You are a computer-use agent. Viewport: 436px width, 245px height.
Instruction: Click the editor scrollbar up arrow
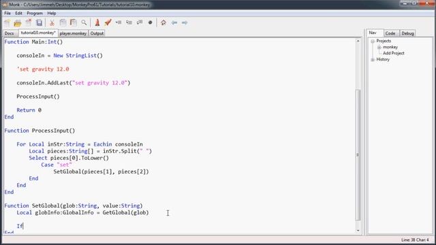(358, 41)
